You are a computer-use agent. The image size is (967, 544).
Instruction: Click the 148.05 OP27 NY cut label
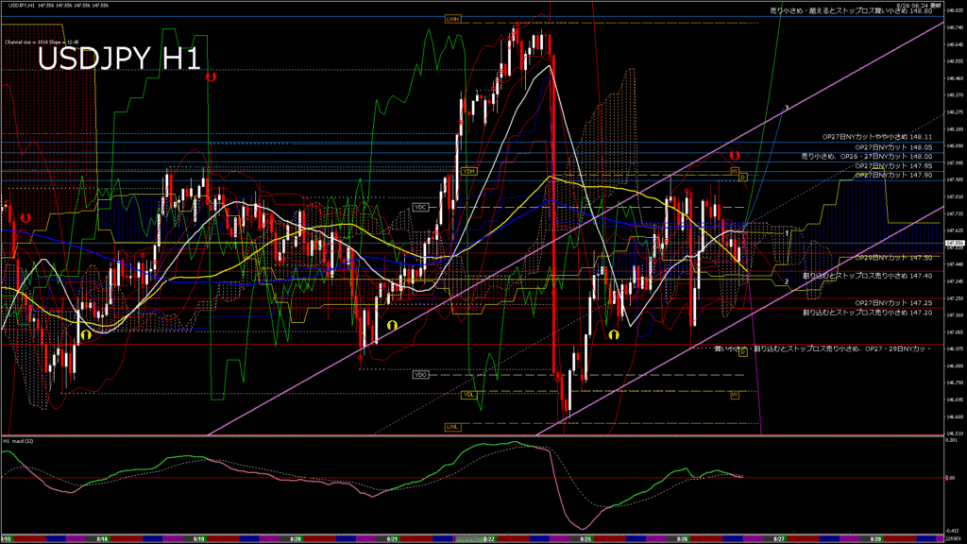(892, 147)
